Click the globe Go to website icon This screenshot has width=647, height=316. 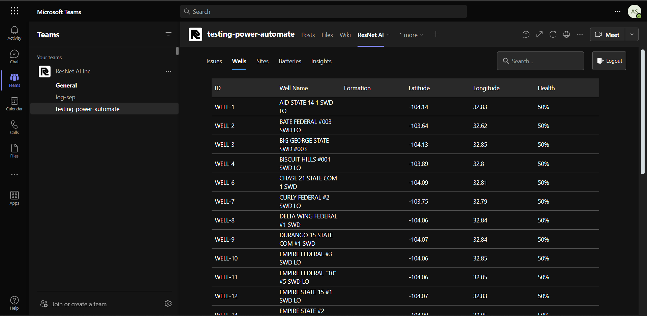pyautogui.click(x=566, y=34)
